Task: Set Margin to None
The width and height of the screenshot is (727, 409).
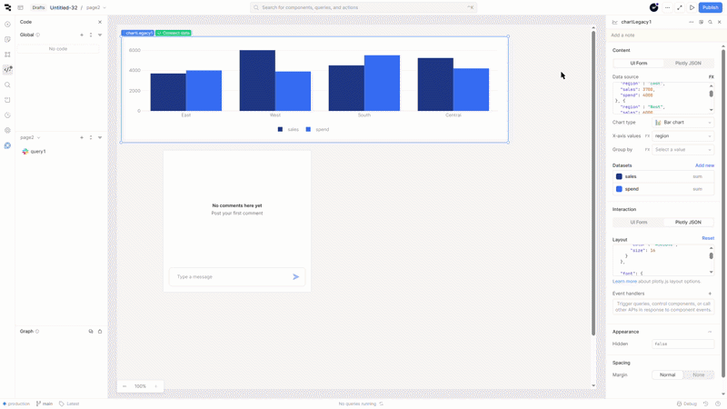Action: pos(698,374)
